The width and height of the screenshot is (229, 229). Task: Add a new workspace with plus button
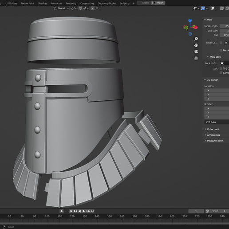click(x=134, y=3)
